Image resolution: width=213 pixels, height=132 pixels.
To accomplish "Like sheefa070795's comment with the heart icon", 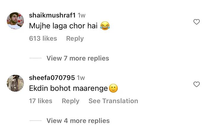I will click(x=196, y=84).
